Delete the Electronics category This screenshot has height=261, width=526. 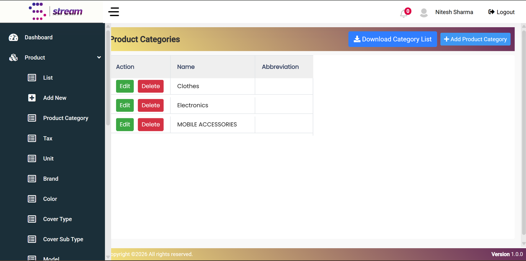click(151, 105)
